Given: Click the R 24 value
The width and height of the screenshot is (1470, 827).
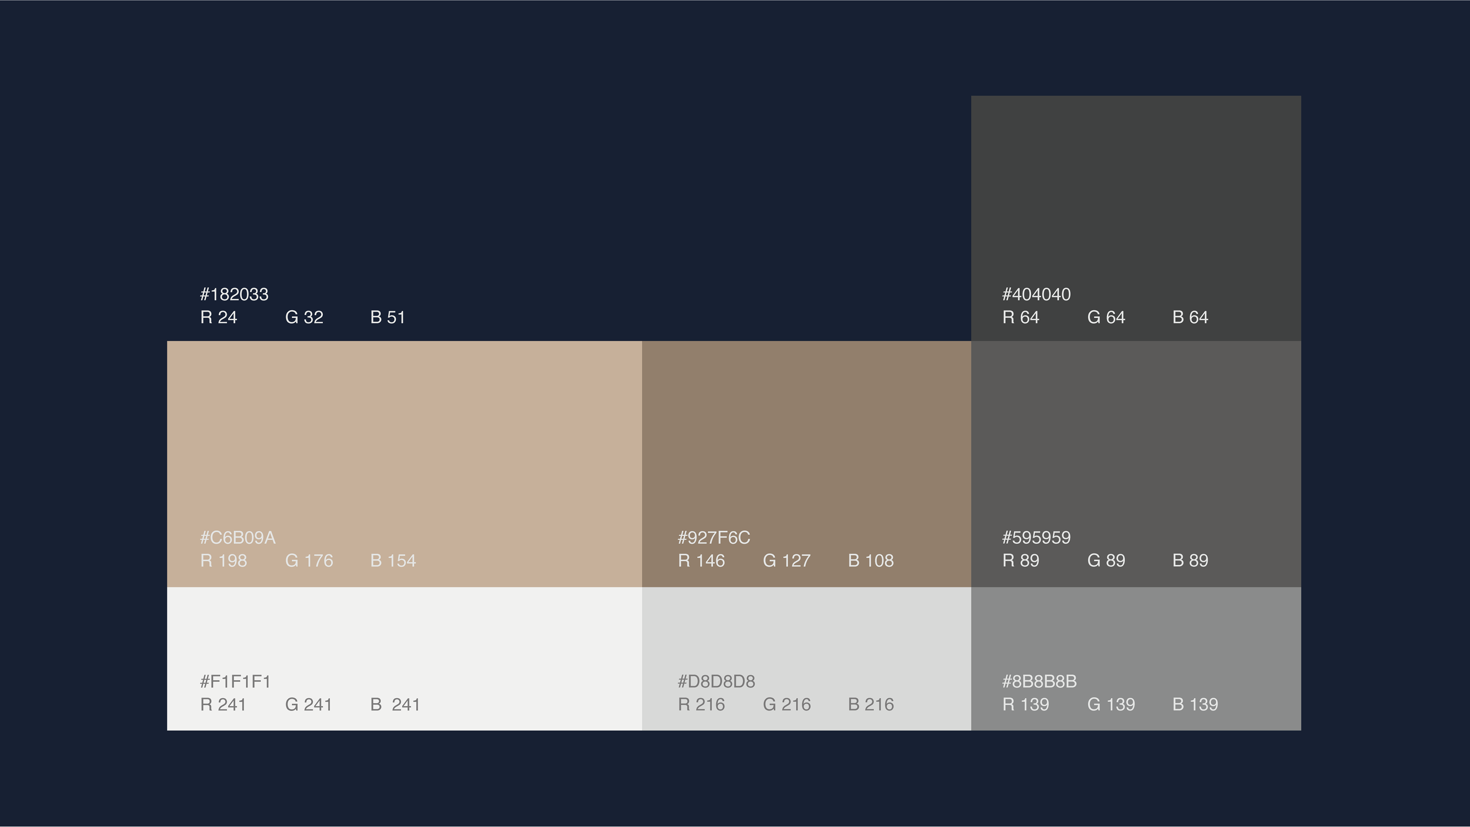Looking at the screenshot, I should (x=219, y=317).
